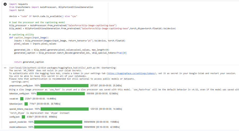Image resolution: width=239 pixels, height=131 pixels.
Task: Place cursor on the device assignment line
Action: click(x=43, y=16)
